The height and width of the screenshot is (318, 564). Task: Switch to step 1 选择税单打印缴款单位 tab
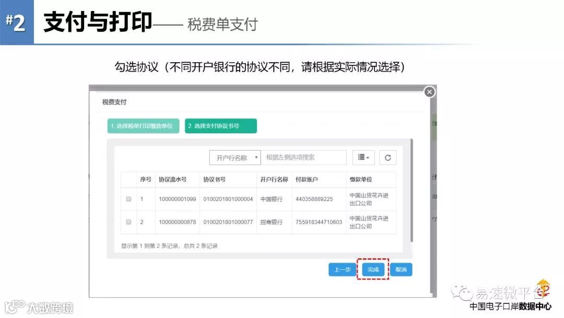point(143,126)
